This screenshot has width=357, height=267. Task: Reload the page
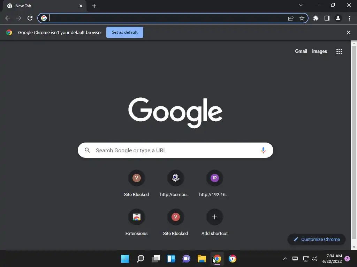coord(30,18)
